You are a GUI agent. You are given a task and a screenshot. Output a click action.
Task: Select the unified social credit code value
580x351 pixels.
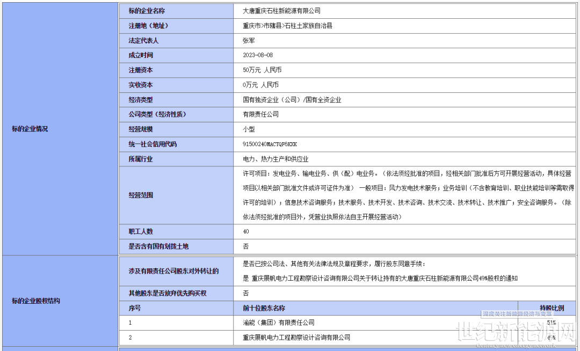pos(270,144)
